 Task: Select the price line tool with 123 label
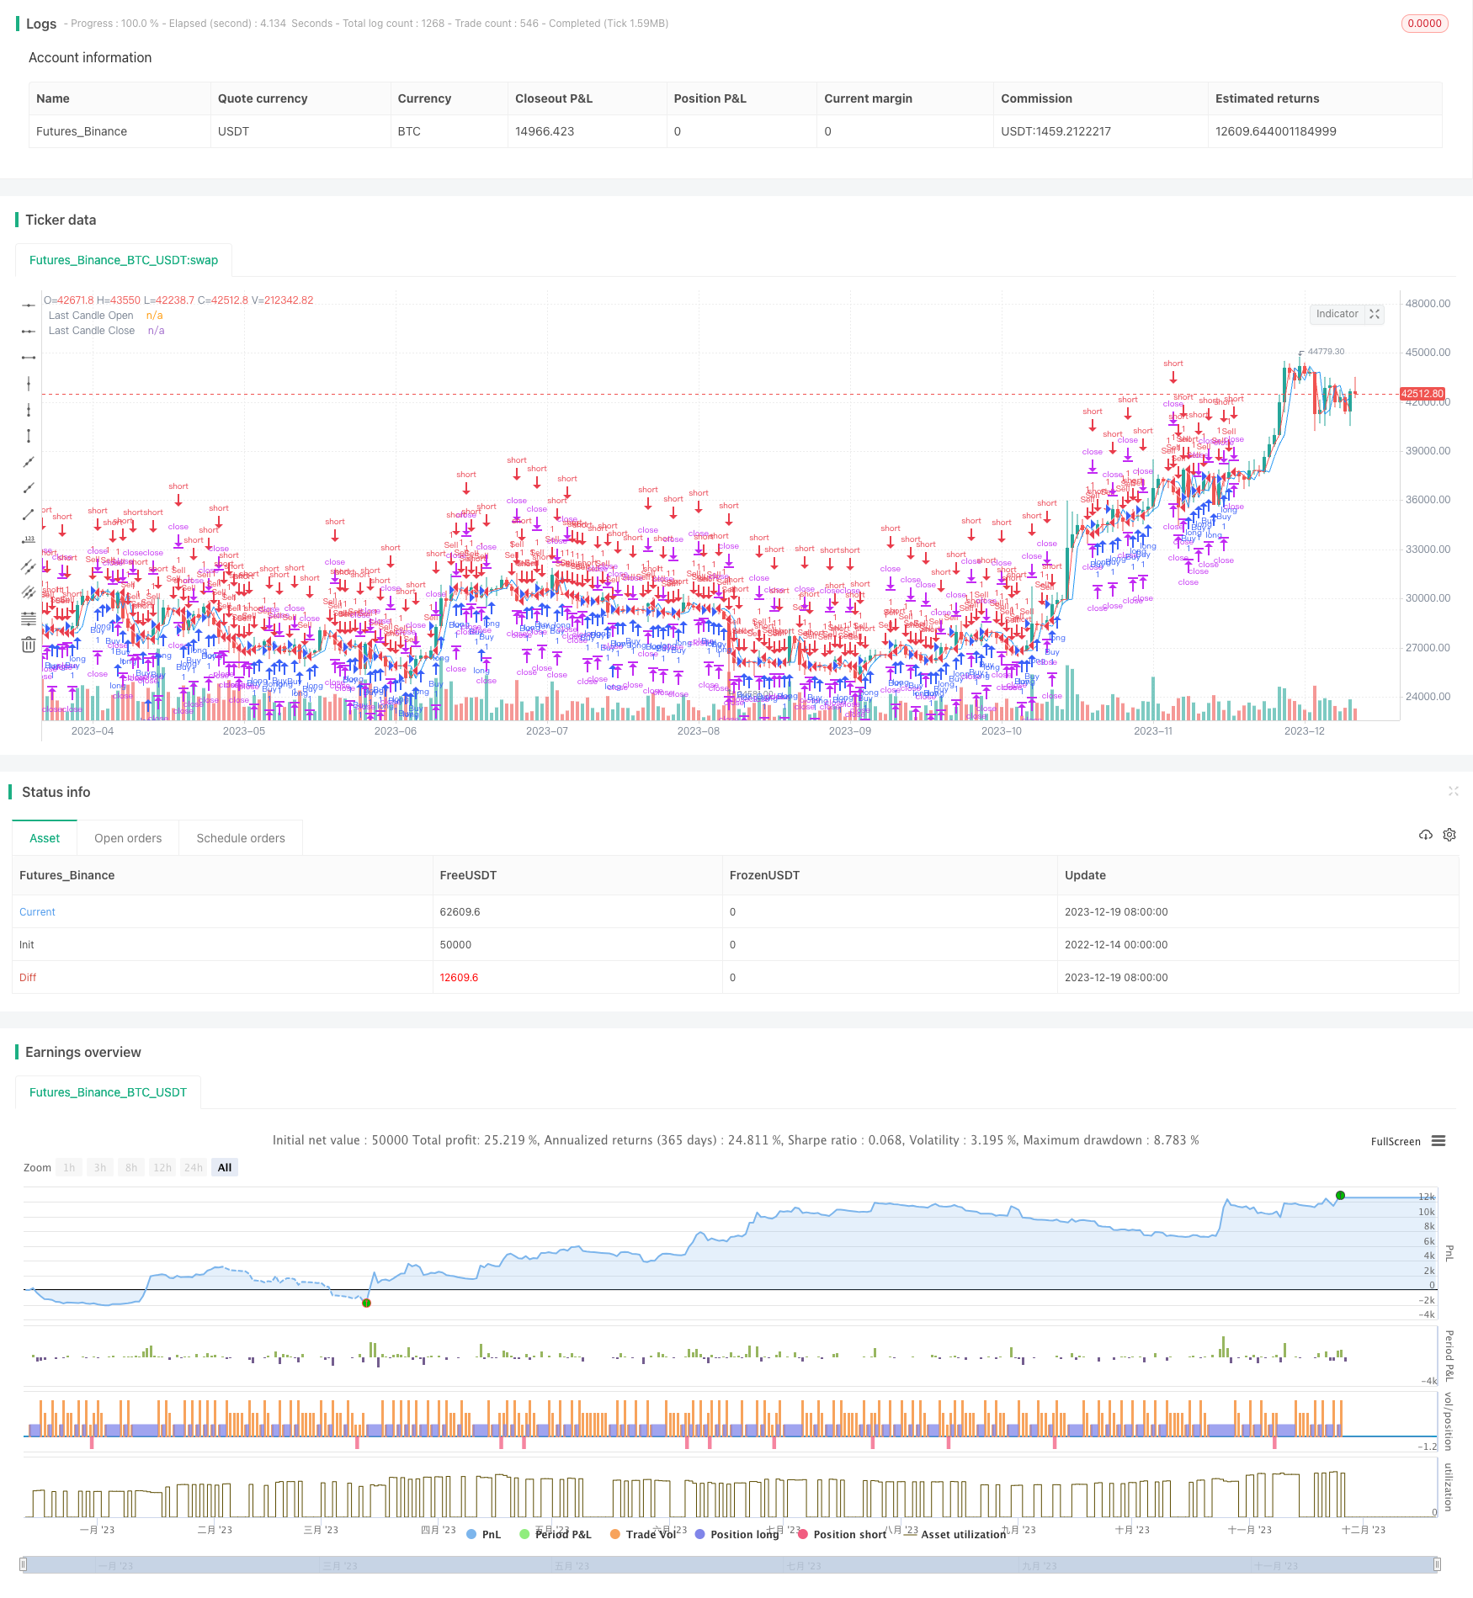(x=29, y=540)
